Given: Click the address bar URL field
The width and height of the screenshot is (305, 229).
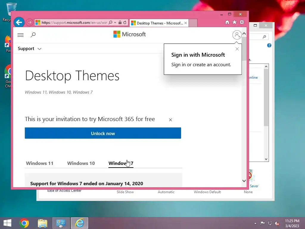Looking at the screenshot, I should point(74,23).
